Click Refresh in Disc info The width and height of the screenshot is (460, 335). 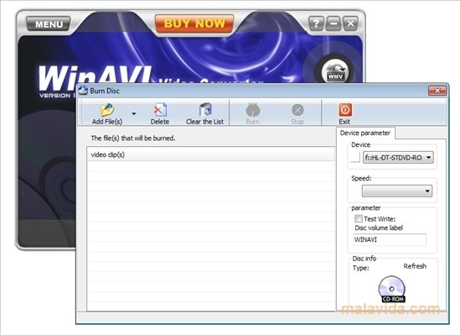415,266
